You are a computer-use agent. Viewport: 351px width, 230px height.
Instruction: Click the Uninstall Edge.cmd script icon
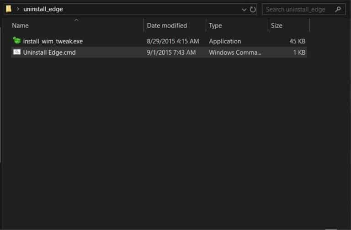17,52
